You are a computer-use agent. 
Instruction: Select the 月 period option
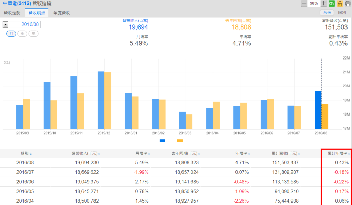tap(11, 34)
